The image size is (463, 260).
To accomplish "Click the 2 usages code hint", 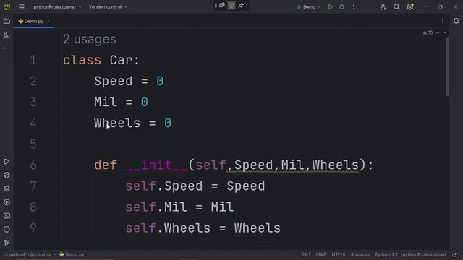I will coord(90,40).
